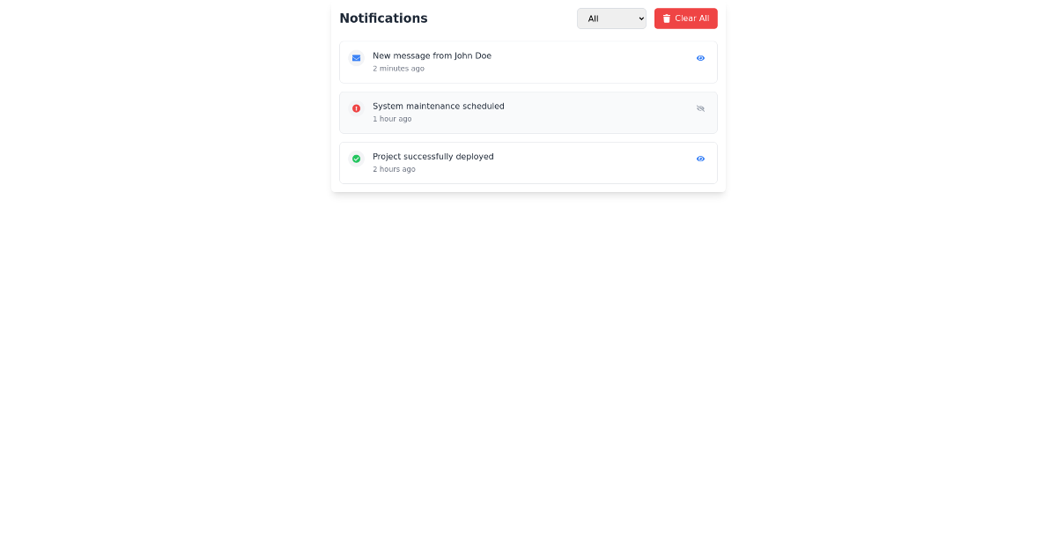Click the Notifications panel heading
The height and width of the screenshot is (555, 1057).
click(x=383, y=18)
